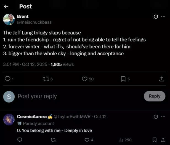Viewport: 170px width, 145px height.
Task: Click Grok icon on CosmicAurora's reply
Action: pos(156,117)
